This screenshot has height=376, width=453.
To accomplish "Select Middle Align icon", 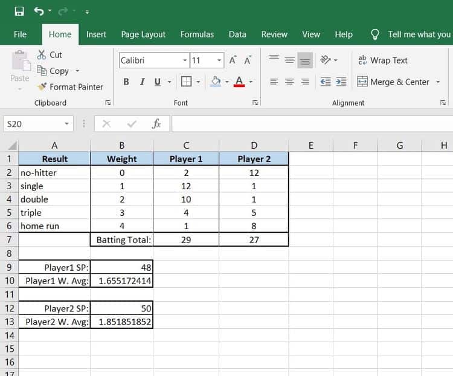I will pyautogui.click(x=289, y=60).
